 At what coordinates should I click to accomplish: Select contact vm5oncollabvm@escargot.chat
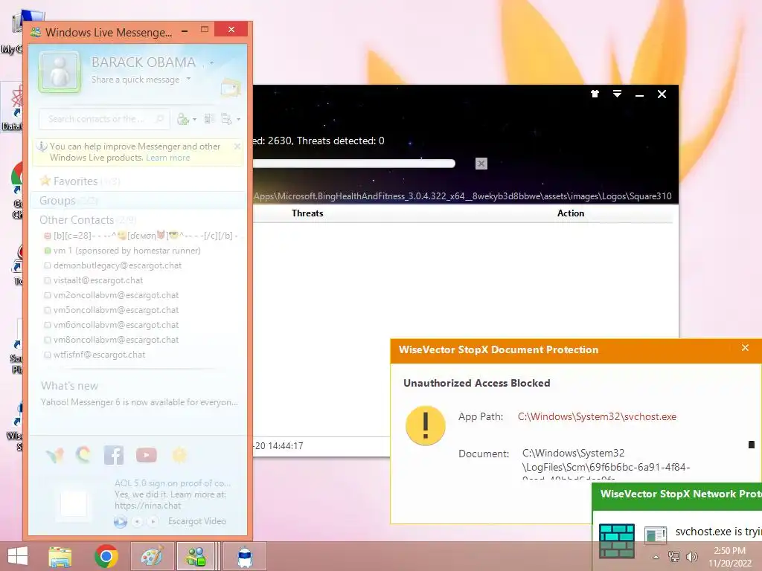[112, 310]
